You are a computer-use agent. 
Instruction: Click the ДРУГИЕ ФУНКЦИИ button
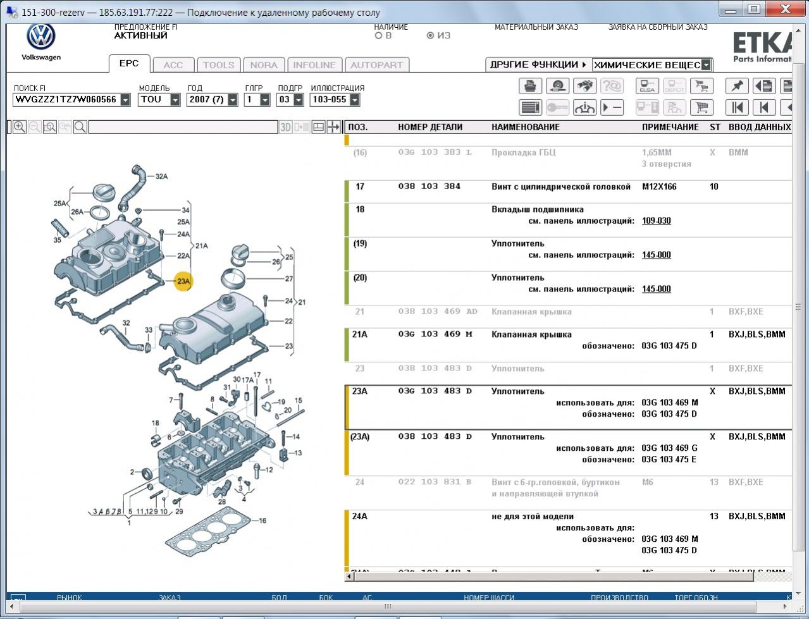coord(538,64)
